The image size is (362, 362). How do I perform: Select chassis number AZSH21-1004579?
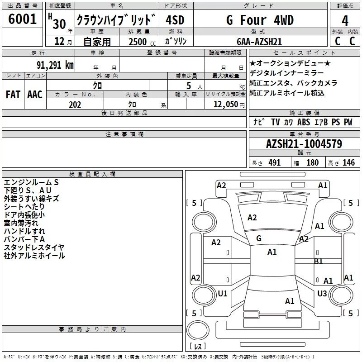pyautogui.click(x=304, y=144)
